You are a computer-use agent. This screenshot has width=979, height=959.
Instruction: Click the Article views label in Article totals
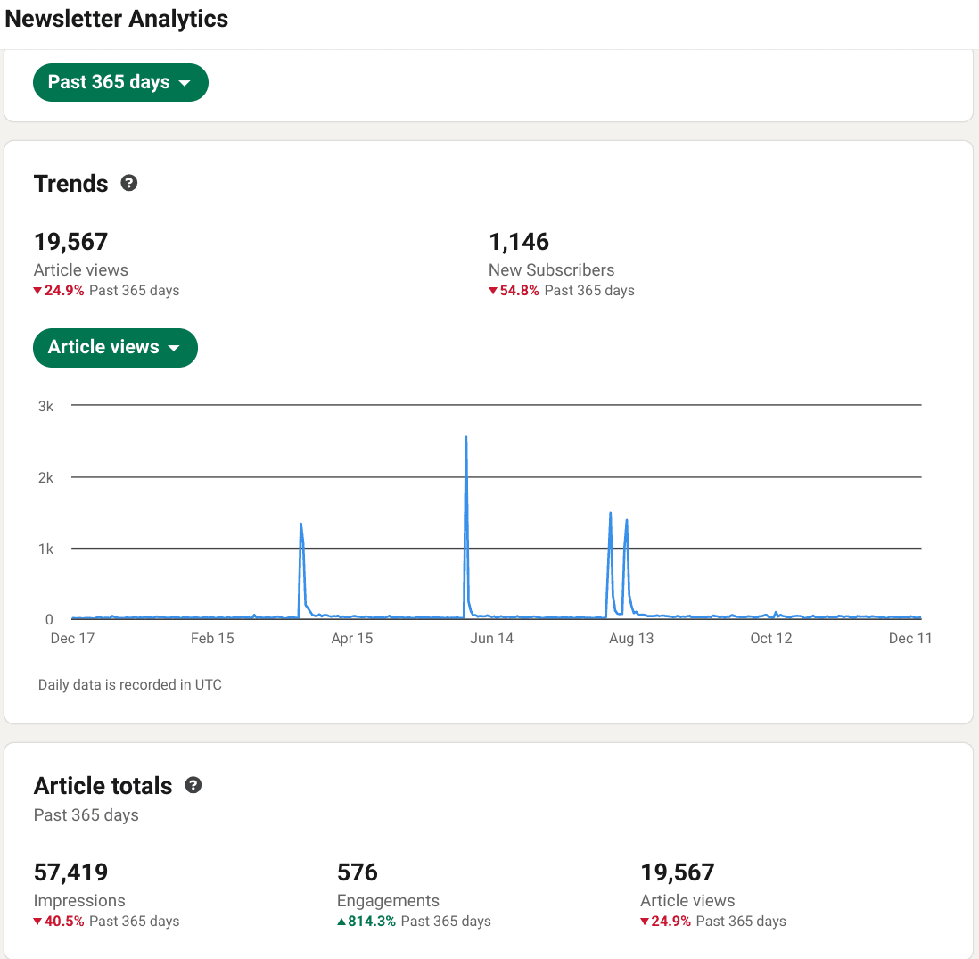pos(687,900)
